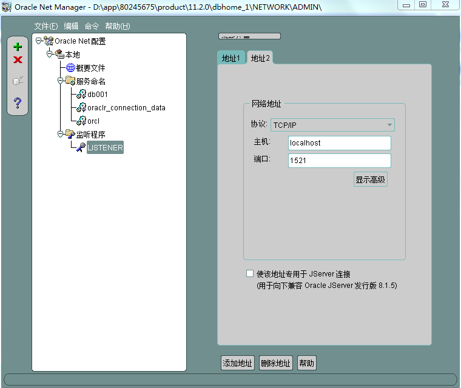Screen dimensions: 461x388
Task: Maximize the Oracle Net Manager window
Action: pos(423,5)
